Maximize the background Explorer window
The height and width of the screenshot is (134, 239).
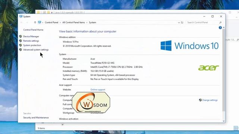pos(230,12)
